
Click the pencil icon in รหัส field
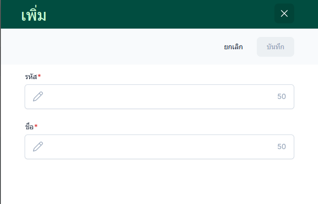(38, 96)
